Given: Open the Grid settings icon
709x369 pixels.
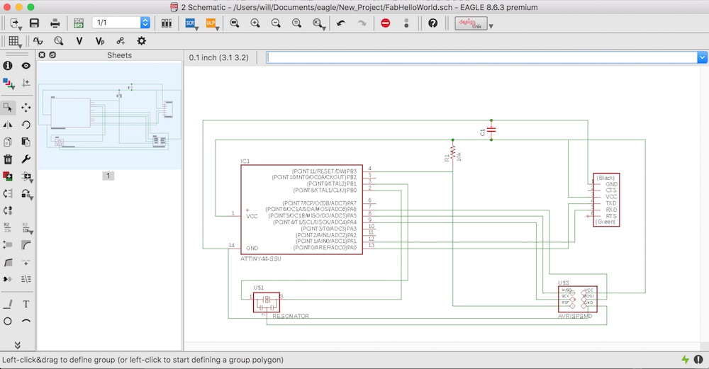Looking at the screenshot, I should coord(14,41).
